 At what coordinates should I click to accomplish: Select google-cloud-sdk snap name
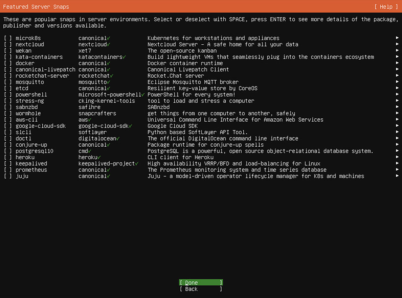coord(41,126)
